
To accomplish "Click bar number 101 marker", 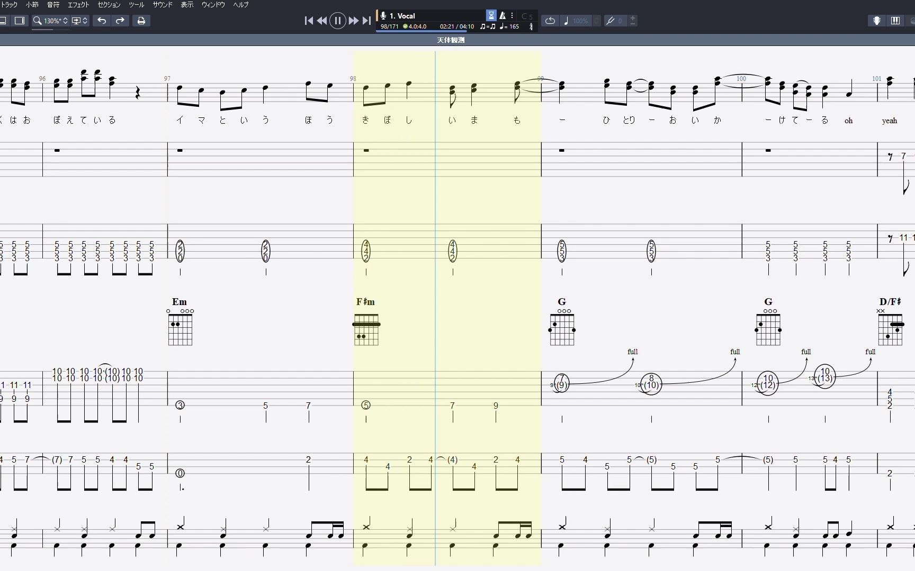I will pyautogui.click(x=877, y=79).
